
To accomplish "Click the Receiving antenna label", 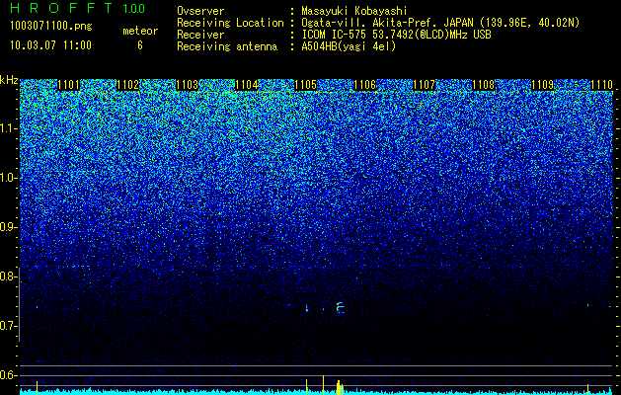I will click(x=227, y=46).
